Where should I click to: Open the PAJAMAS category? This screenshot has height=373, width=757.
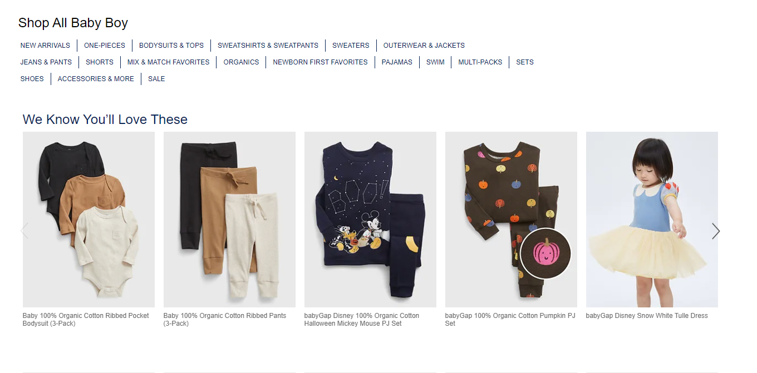point(397,62)
